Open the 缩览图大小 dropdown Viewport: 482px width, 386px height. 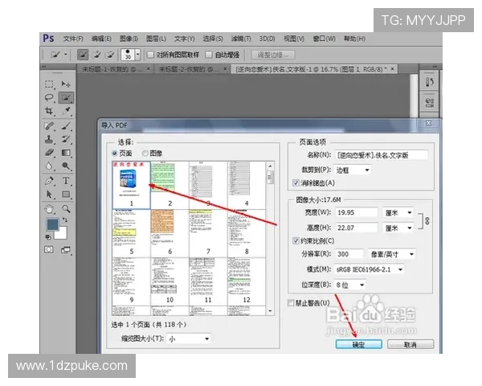189,339
